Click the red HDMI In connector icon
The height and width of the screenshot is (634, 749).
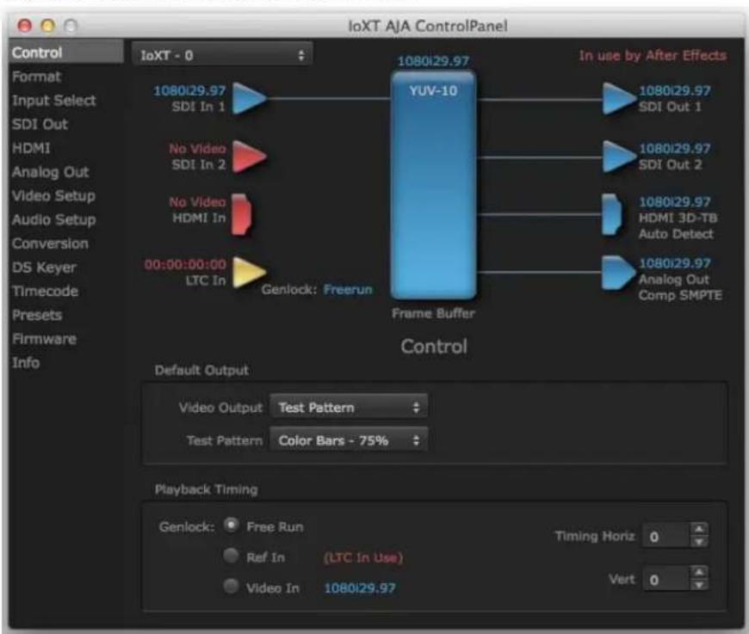pos(242,214)
